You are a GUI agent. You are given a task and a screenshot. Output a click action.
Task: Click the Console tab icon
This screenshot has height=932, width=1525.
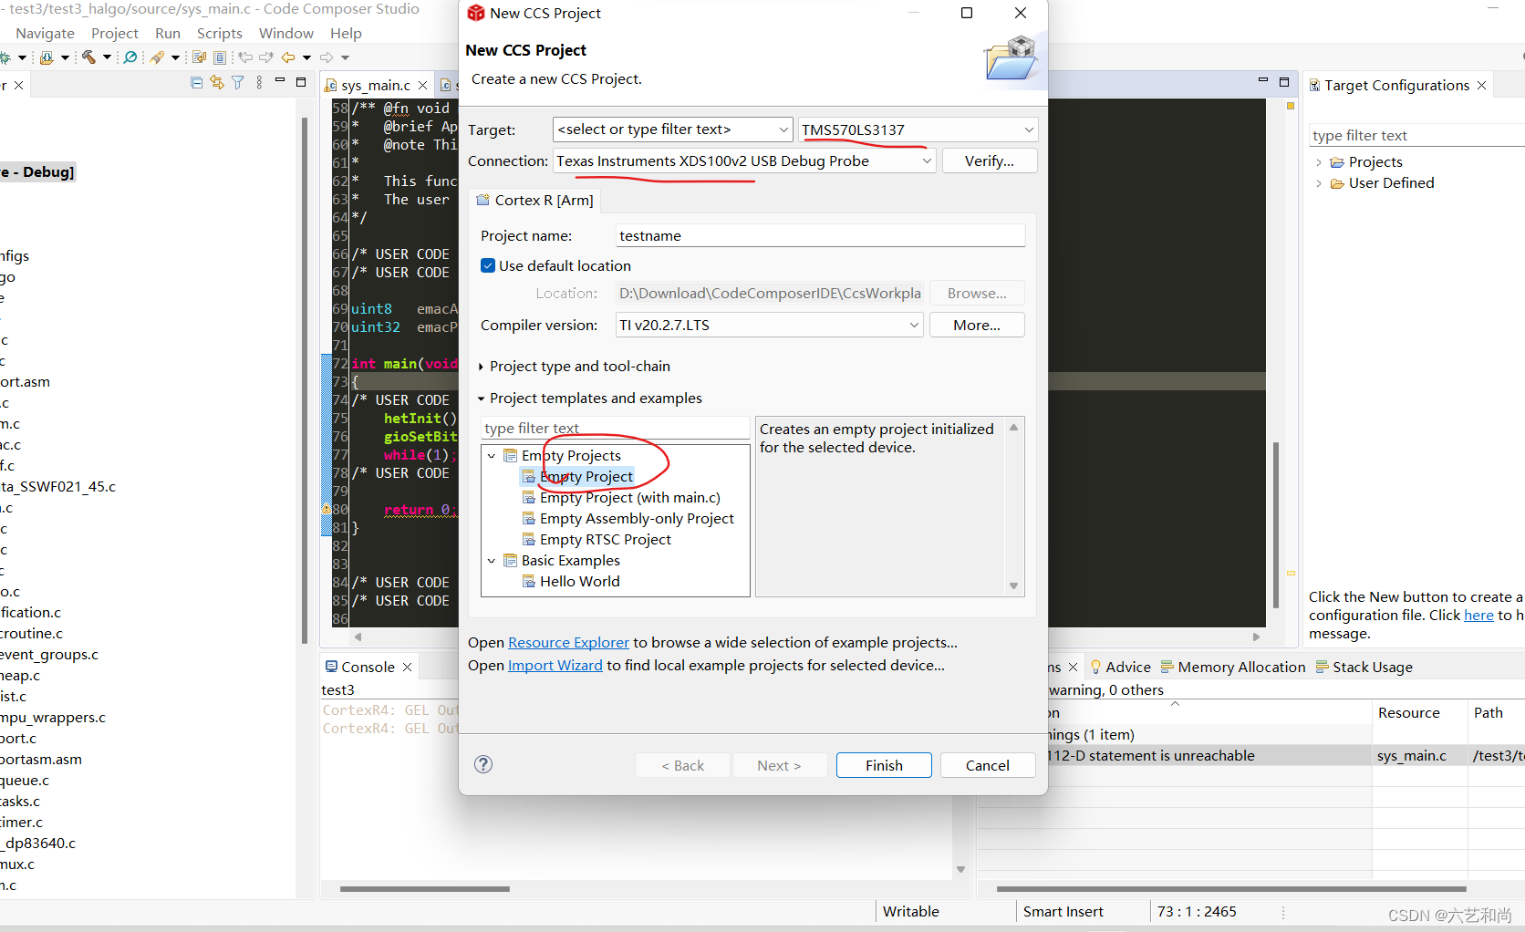pos(332,667)
